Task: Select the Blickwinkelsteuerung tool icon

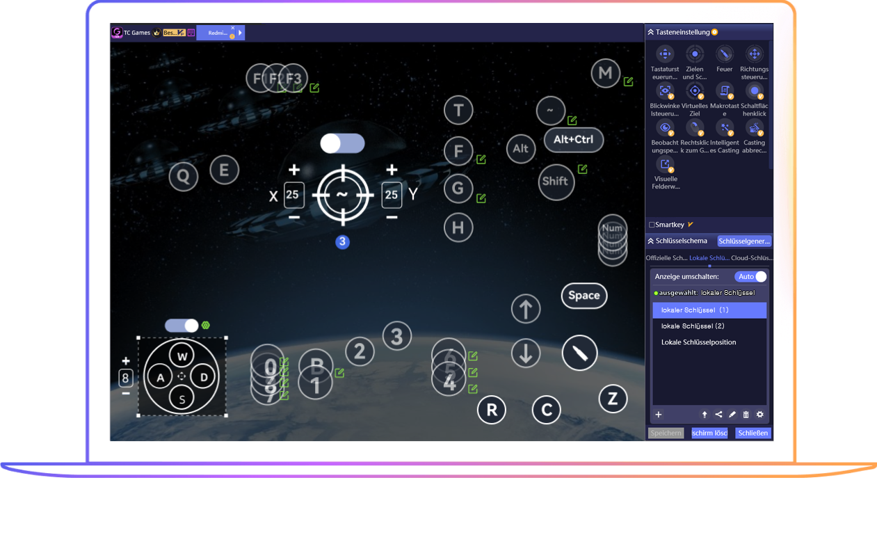Action: click(x=665, y=91)
